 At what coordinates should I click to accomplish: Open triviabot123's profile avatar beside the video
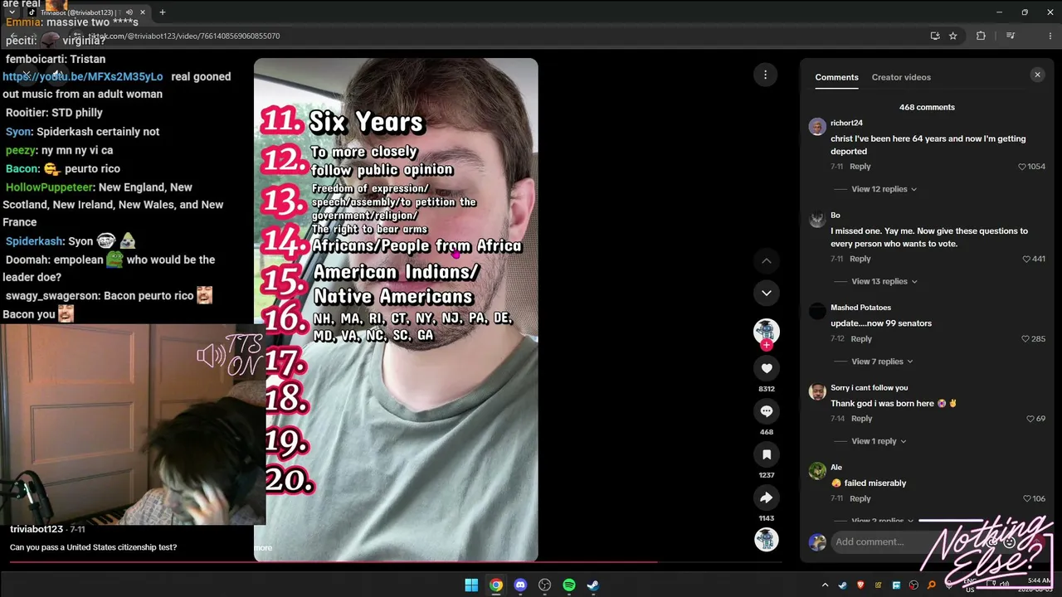766,332
